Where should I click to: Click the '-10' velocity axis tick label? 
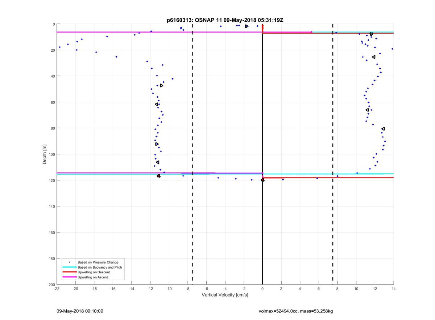169,289
